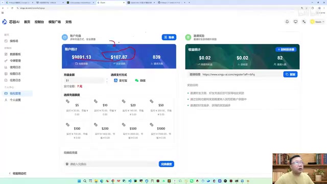Viewport: 327px width, 184px height.
Task: Focus the 请输入兑换码 redemption code field
Action: click(111, 164)
